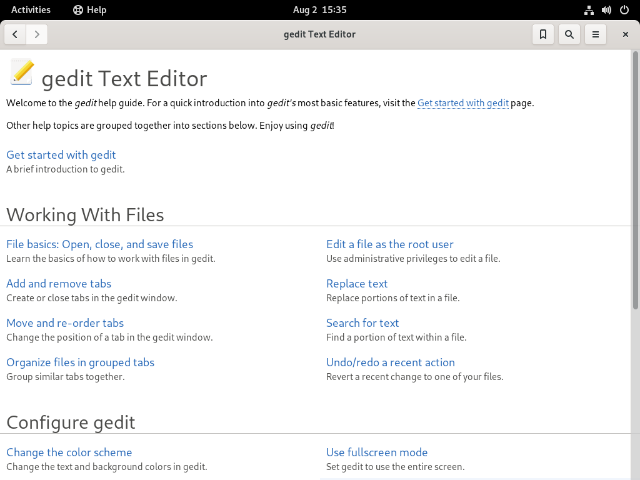The image size is (640, 480).
Task: Open 'Edit a file as the root user'
Action: (x=390, y=244)
